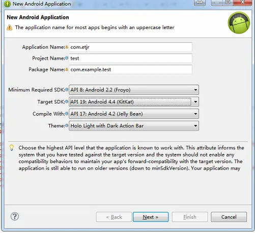Image resolution: width=255 pixels, height=233 pixels.
Task: Click in the Package Name field
Action: point(130,69)
